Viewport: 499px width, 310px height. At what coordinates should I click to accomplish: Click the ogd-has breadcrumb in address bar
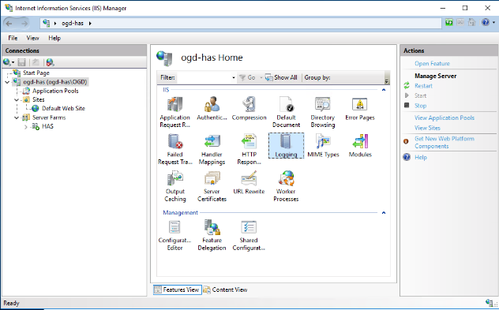[73, 23]
